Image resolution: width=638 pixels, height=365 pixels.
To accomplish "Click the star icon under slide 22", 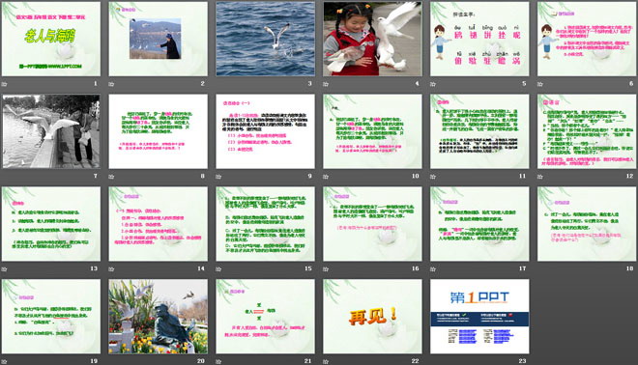I will click(326, 361).
